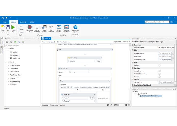Open User Events menu icon
This screenshot has height=126, width=177.
51,27
